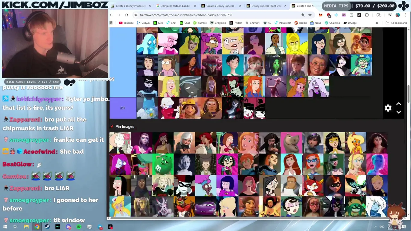Open the Drudge bookmark
Image resolution: width=411 pixels, height=231 pixels.
(x=350, y=23)
